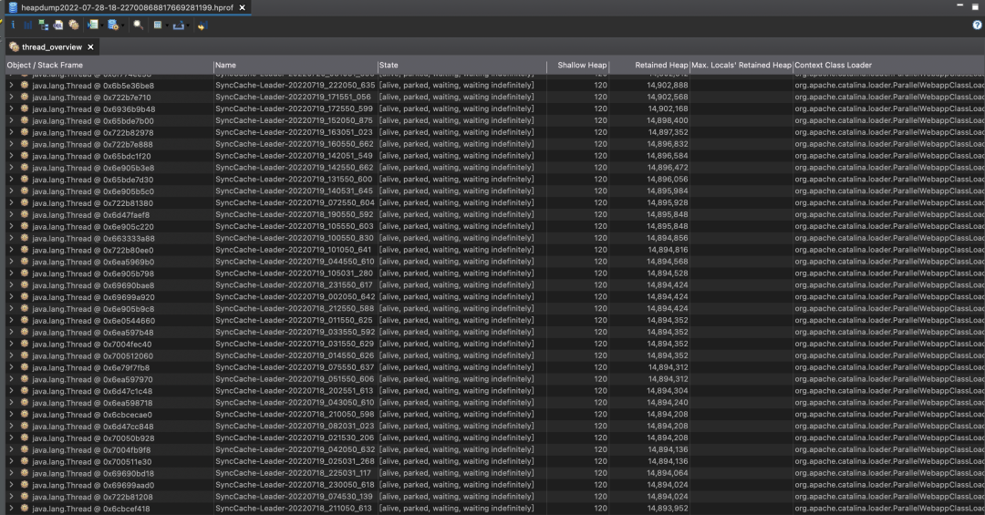Sort by Max. Locals' Retained Heap header
The image size is (985, 515).
pyautogui.click(x=741, y=66)
